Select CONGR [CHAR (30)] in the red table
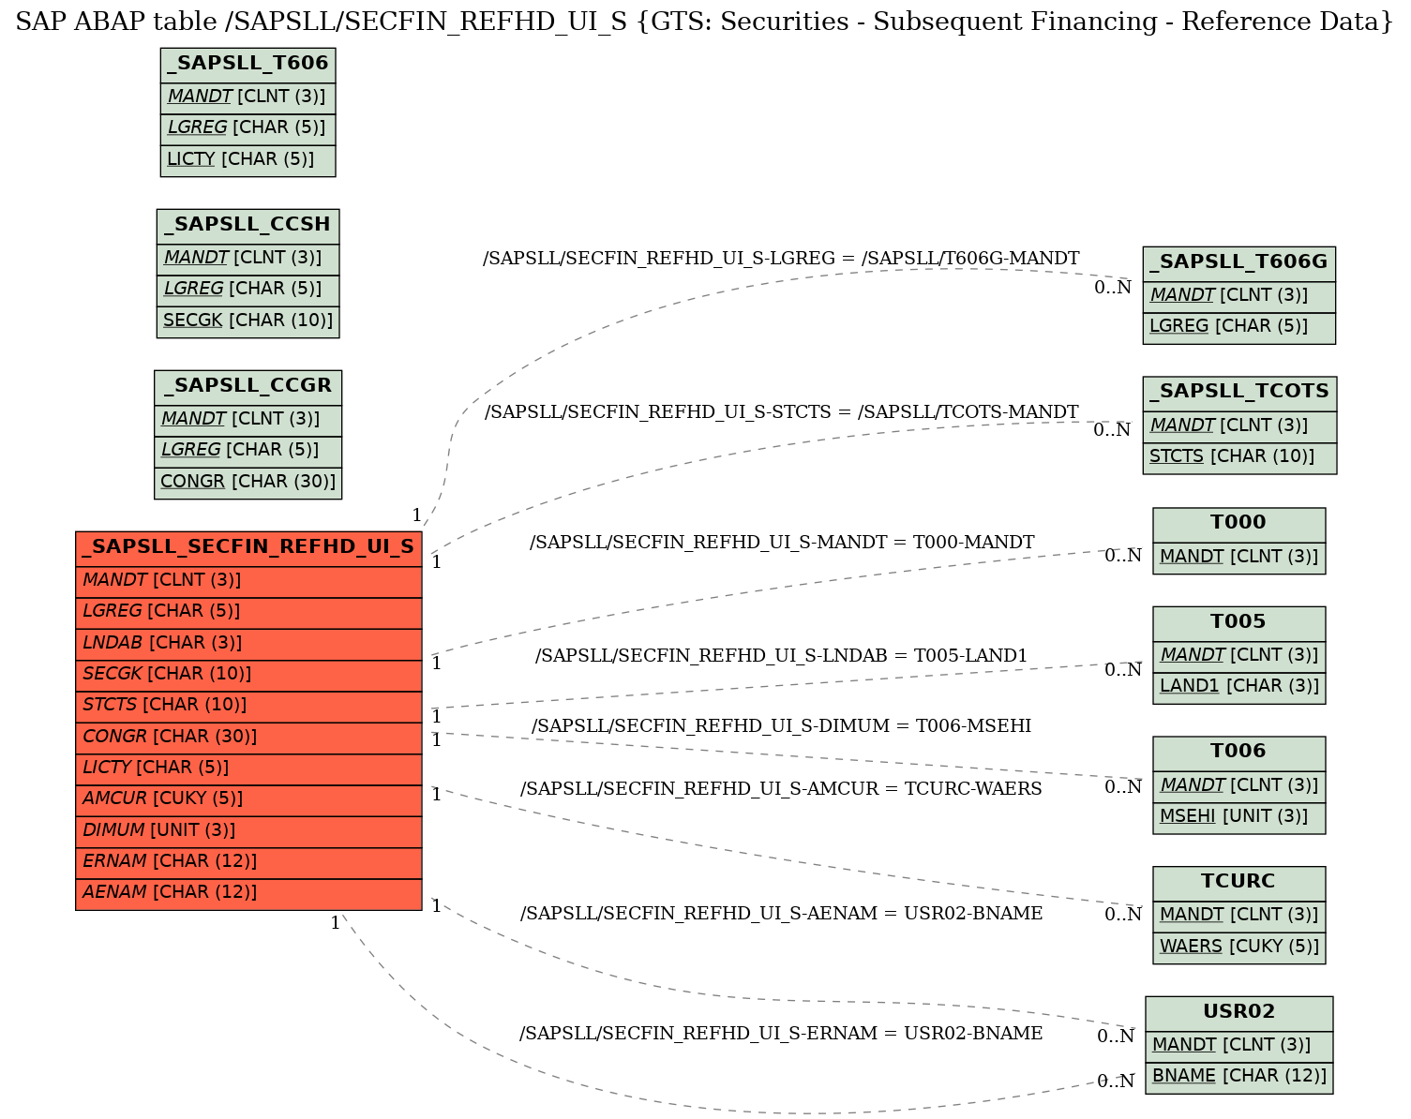The height and width of the screenshot is (1119, 1411). pos(248,738)
